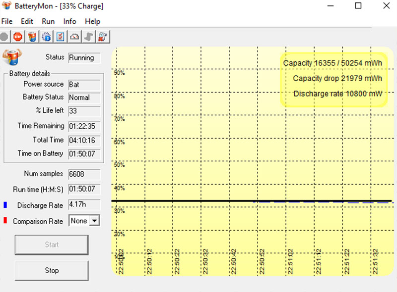397x292 pixels.
Task: Click the Status field showing Running
Action: (84, 58)
